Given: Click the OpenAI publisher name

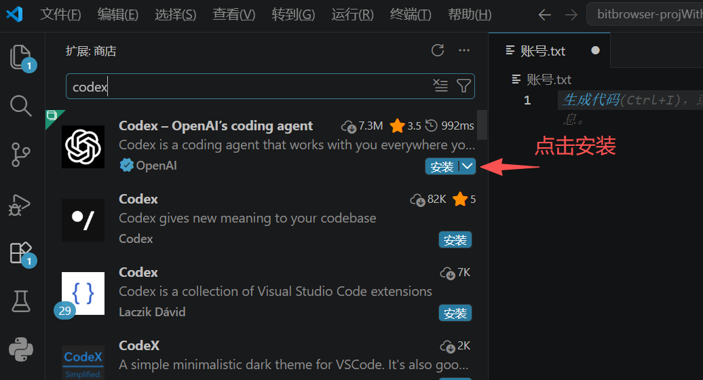Looking at the screenshot, I should click(156, 166).
